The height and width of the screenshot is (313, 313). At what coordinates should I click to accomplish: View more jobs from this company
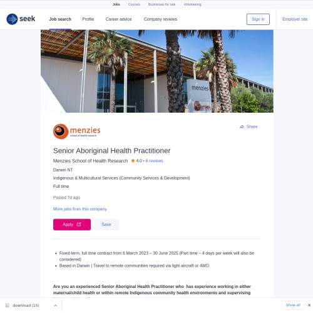(80, 209)
